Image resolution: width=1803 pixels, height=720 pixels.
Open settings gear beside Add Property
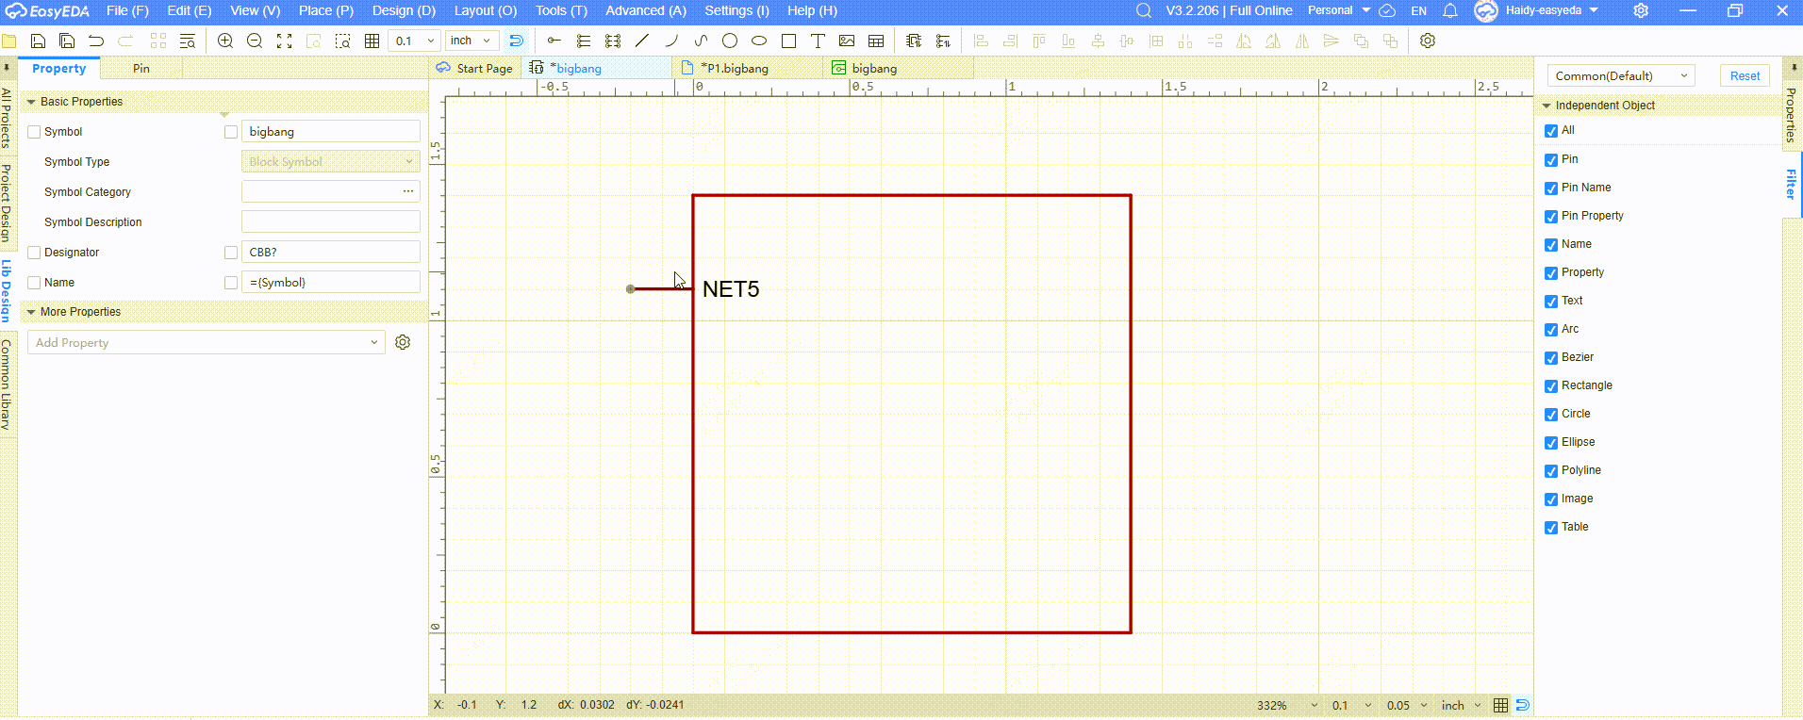[403, 342]
